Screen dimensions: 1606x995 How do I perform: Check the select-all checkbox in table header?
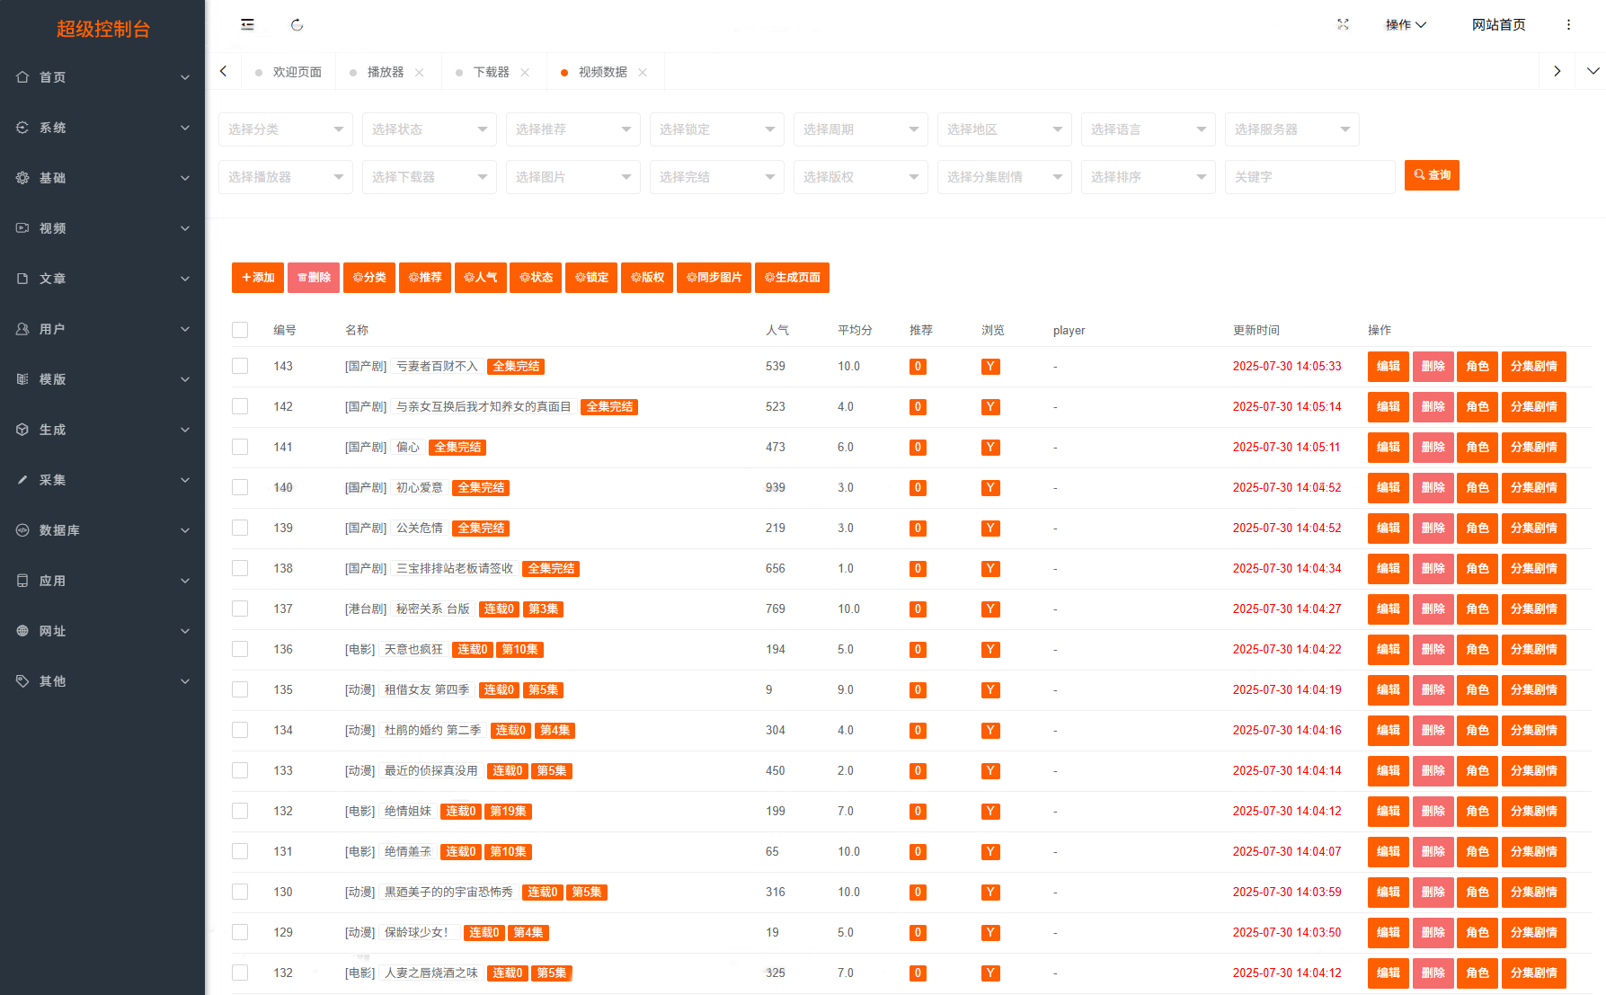click(x=240, y=330)
